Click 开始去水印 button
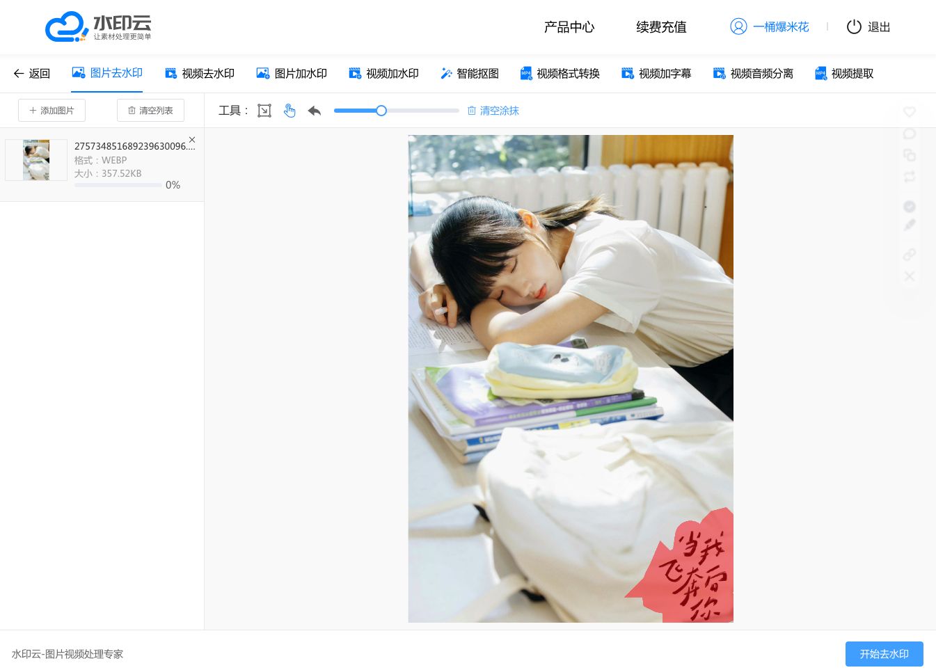The height and width of the screenshot is (670, 936). pos(885,654)
